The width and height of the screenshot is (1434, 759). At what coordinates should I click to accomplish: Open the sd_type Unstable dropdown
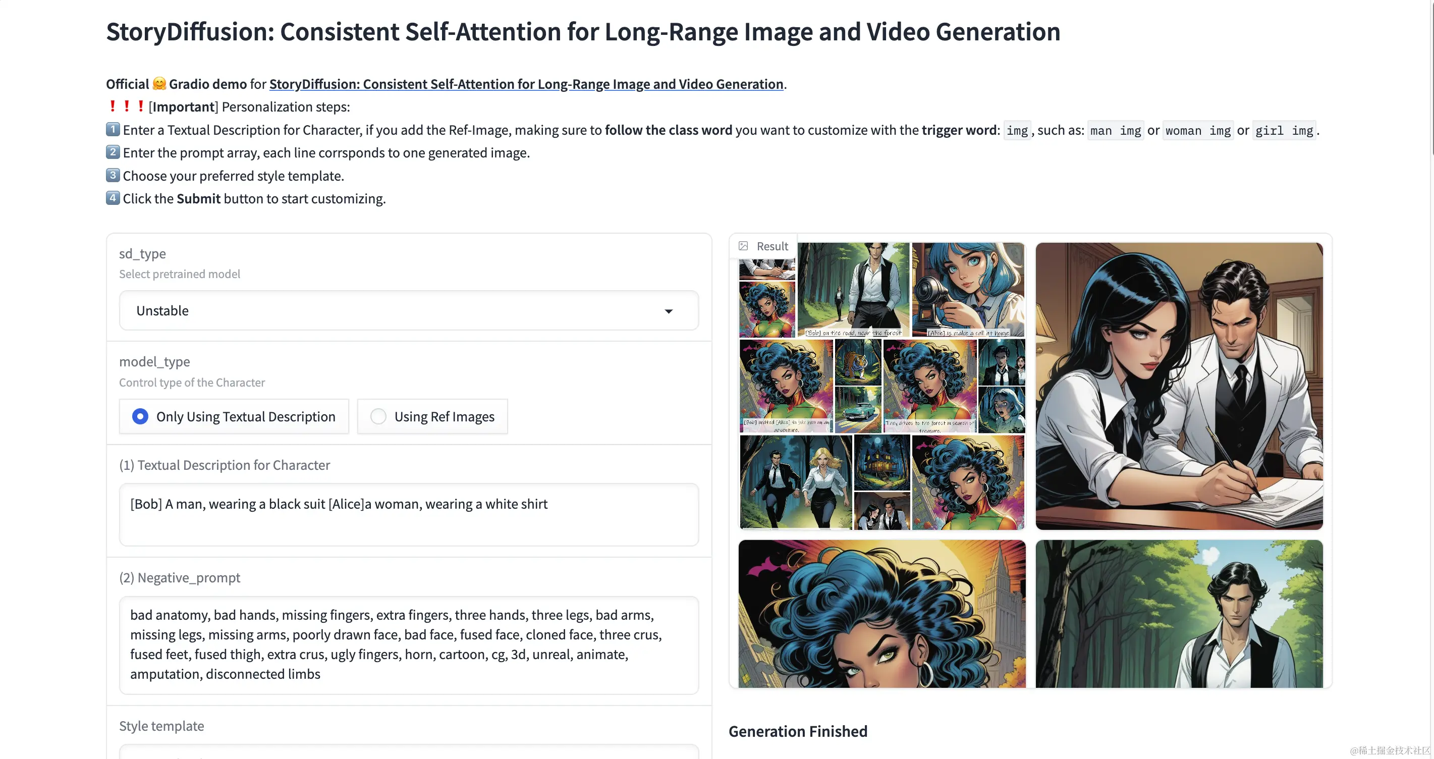click(x=409, y=310)
